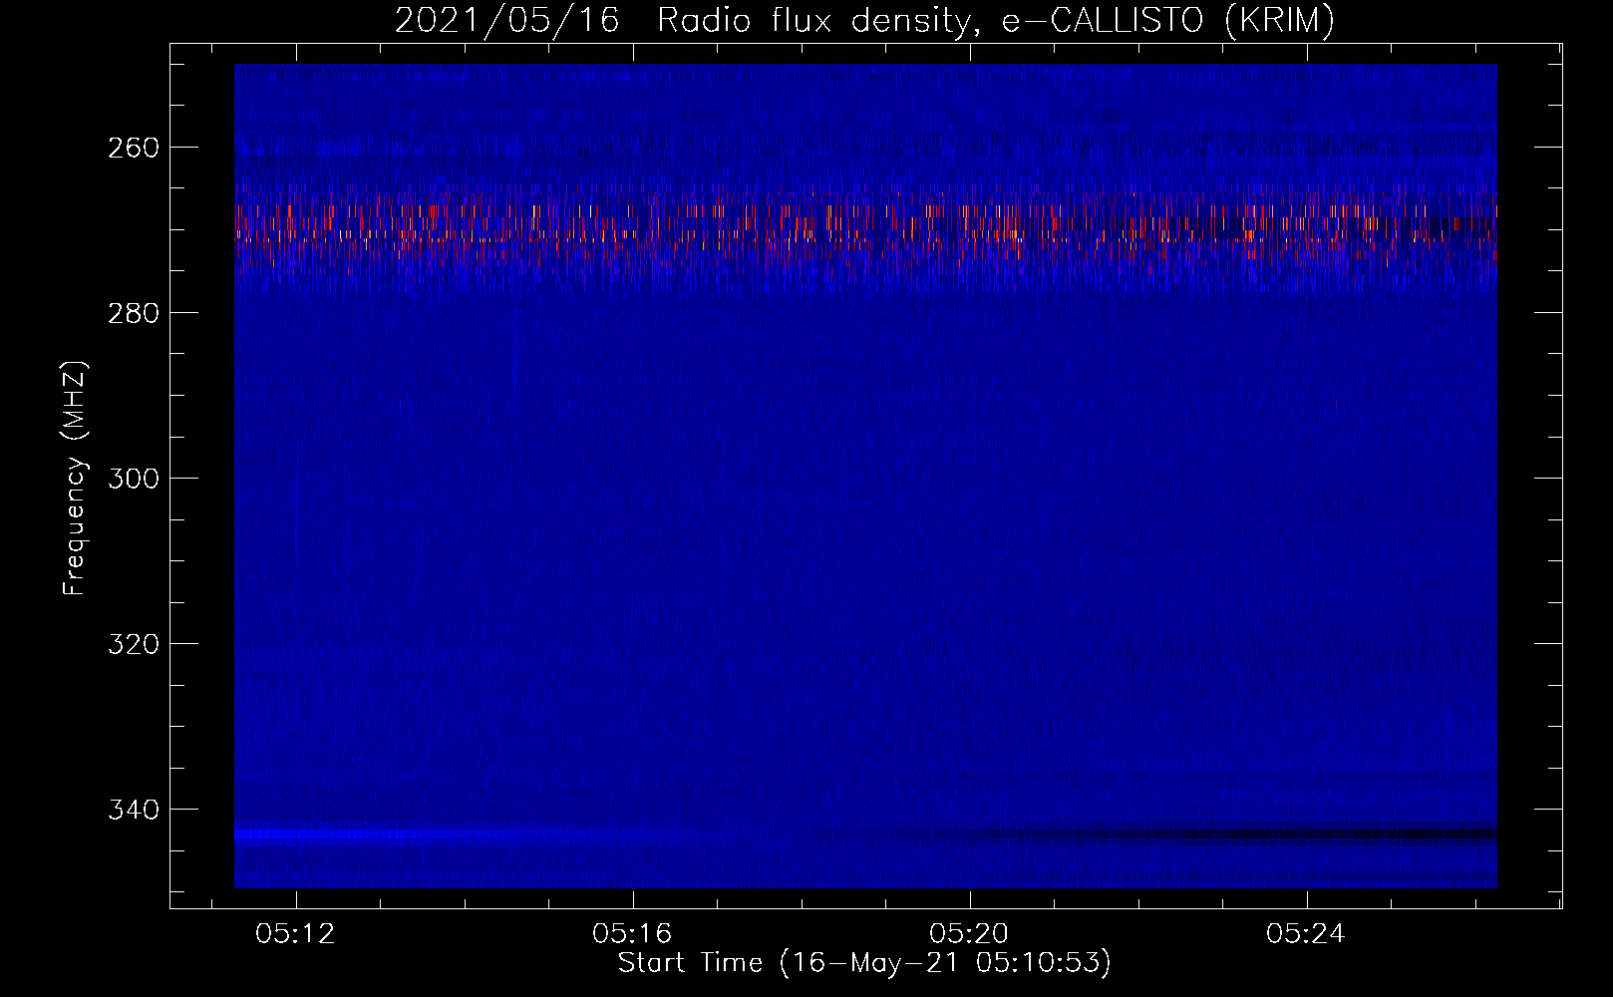Viewport: 1613px width, 997px height.
Task: Click the 'Start Time (16-May-21 05:10:53)' label
Action: [x=864, y=963]
